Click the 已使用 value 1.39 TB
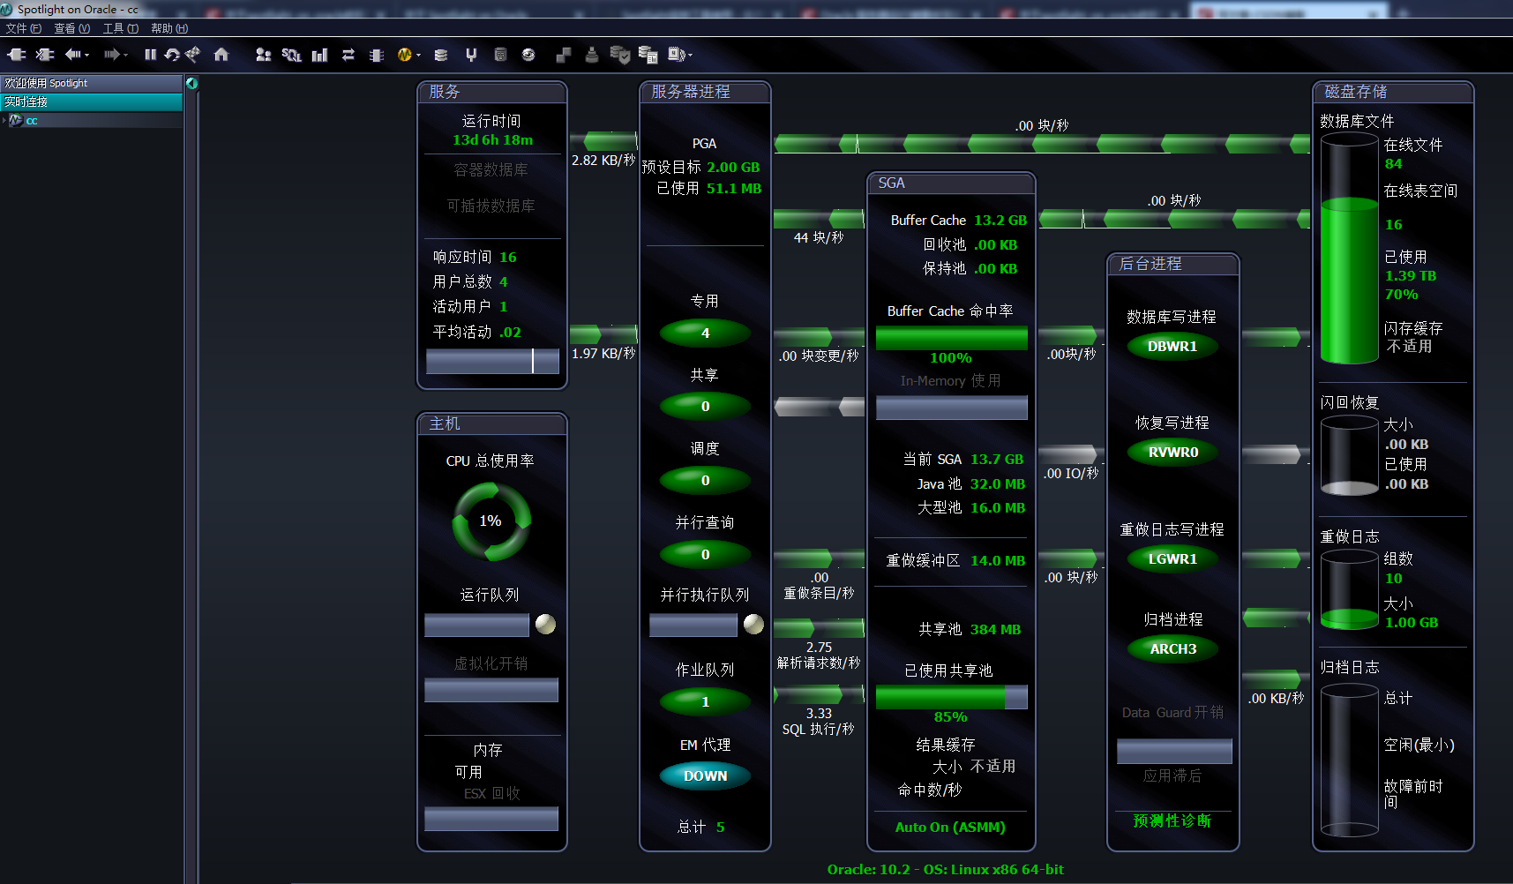 [1411, 276]
